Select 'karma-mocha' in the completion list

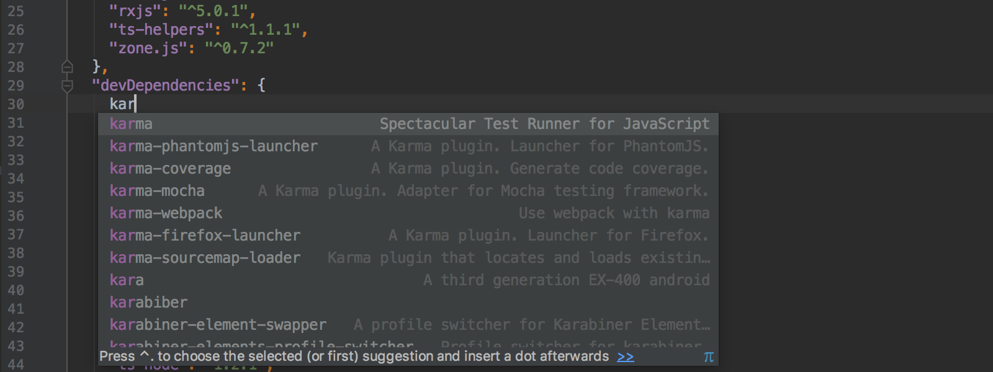pos(408,191)
